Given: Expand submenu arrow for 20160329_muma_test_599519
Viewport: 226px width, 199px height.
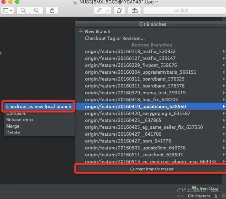Looking at the screenshot, I should click(x=224, y=93).
